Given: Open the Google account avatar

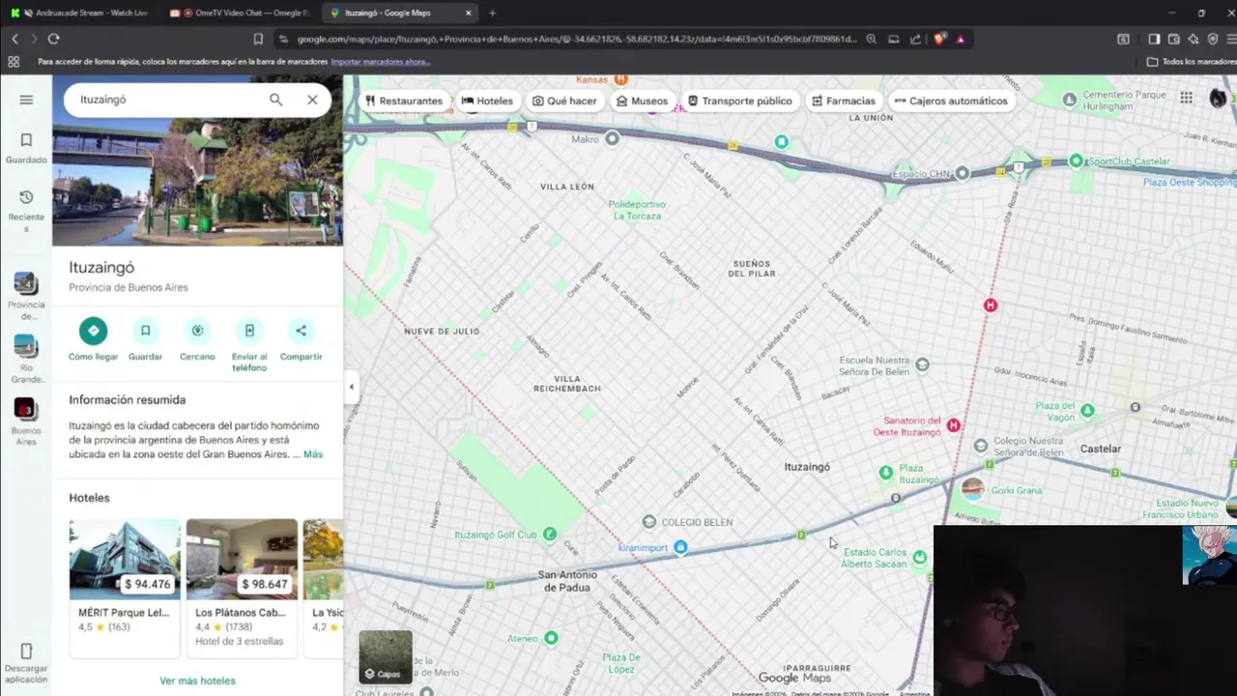Looking at the screenshot, I should tap(1218, 98).
